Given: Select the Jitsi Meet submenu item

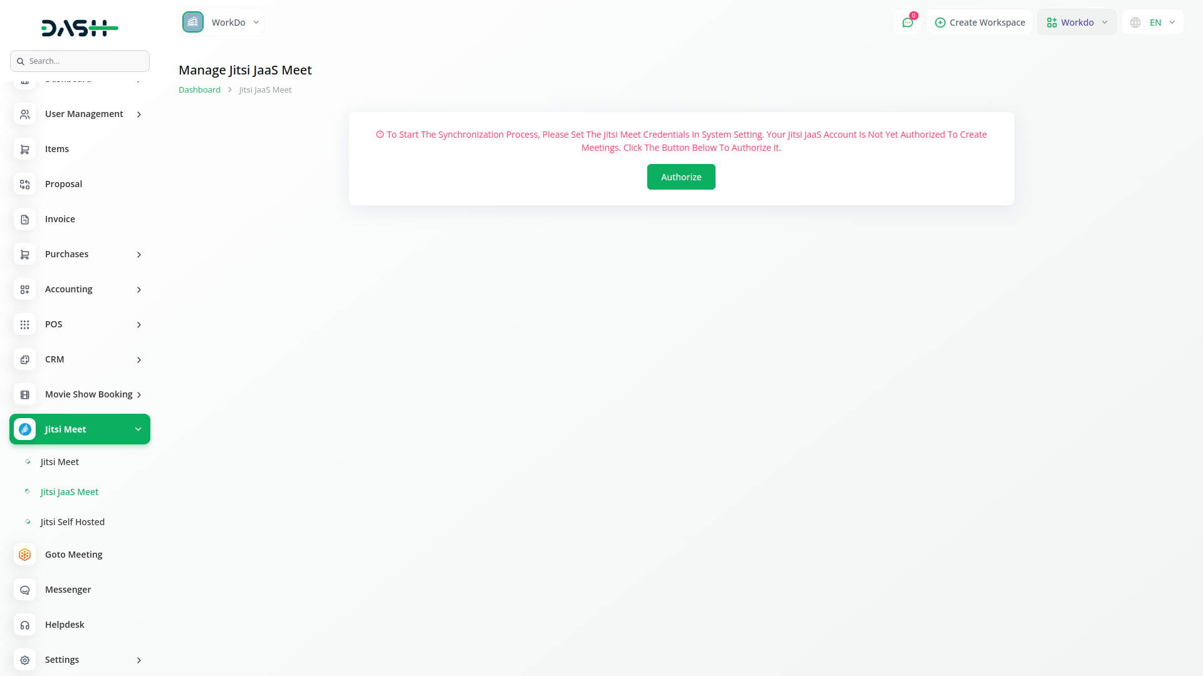Looking at the screenshot, I should [60, 462].
